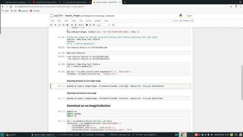This screenshot has width=243, height=137.
Task: Open the Edit menu
Action: tap(59, 21)
